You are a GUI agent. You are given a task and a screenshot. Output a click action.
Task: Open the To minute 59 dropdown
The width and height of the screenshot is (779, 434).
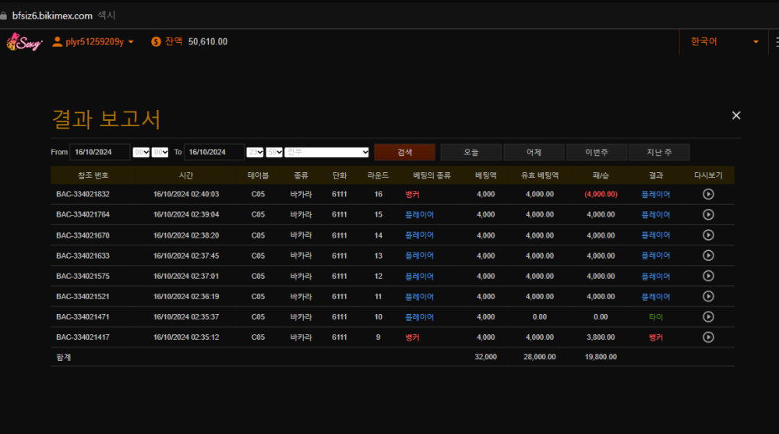pyautogui.click(x=274, y=153)
